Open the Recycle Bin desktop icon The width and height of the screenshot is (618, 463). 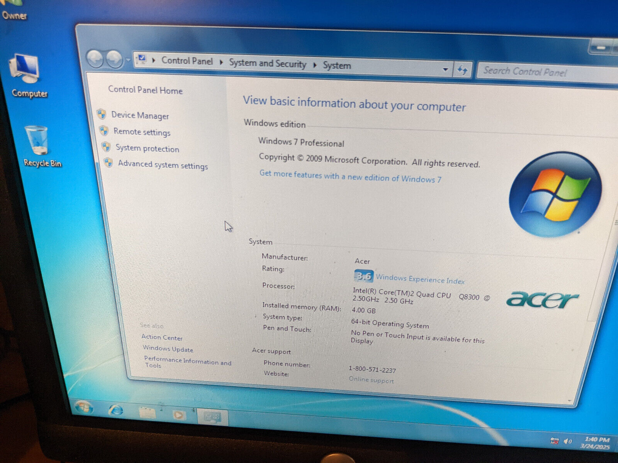[x=40, y=147]
